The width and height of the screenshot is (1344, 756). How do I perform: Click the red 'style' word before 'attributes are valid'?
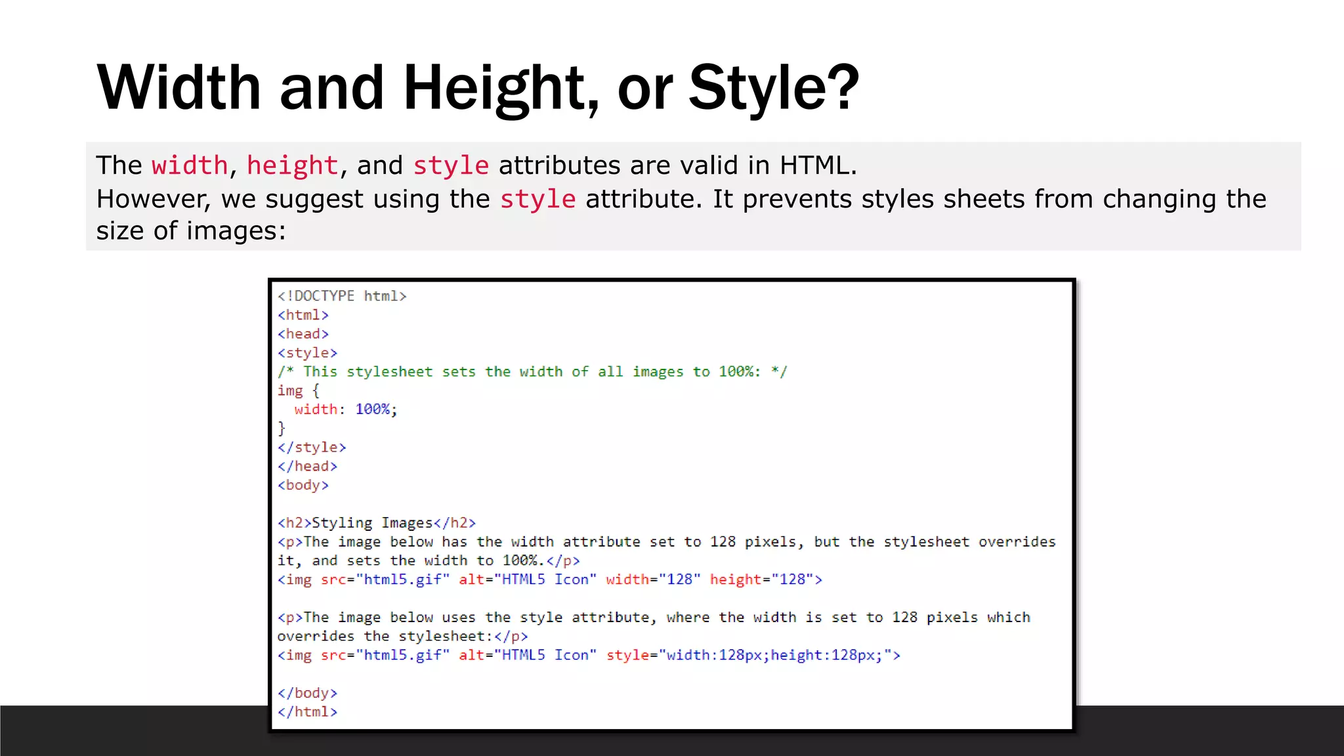pyautogui.click(x=451, y=165)
